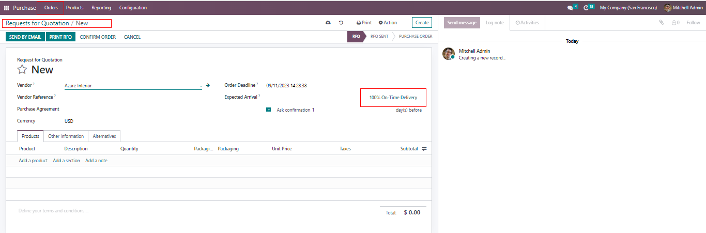
Task: Open the Reporting menu
Action: (x=101, y=8)
